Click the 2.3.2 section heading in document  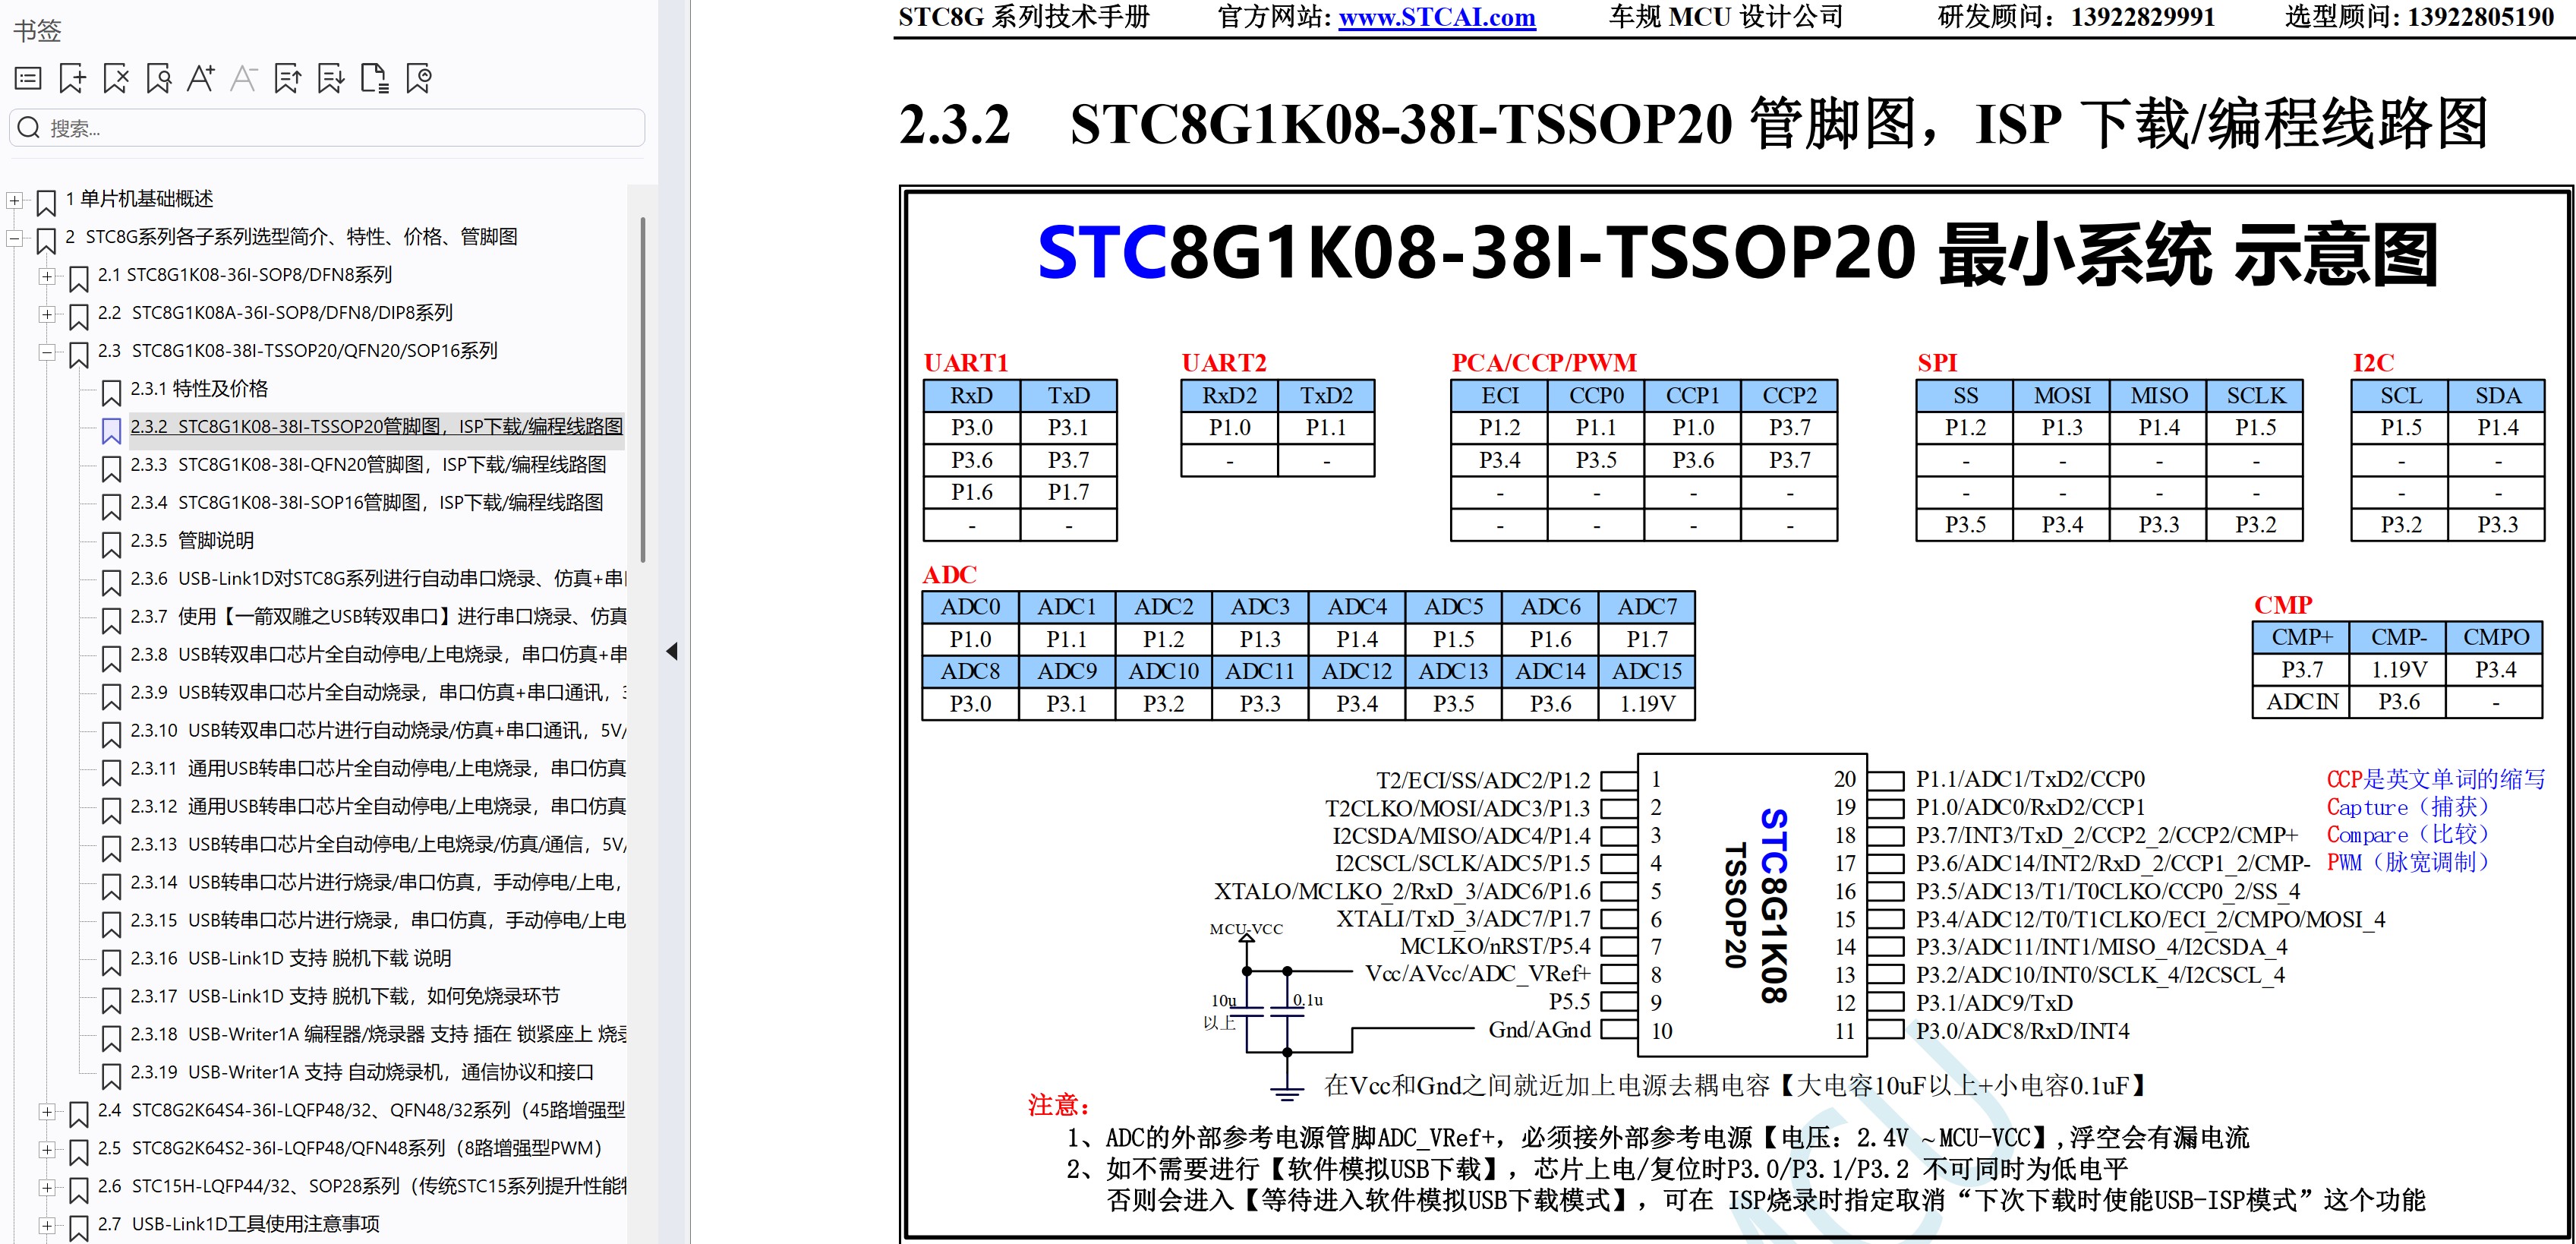[x=1693, y=125]
